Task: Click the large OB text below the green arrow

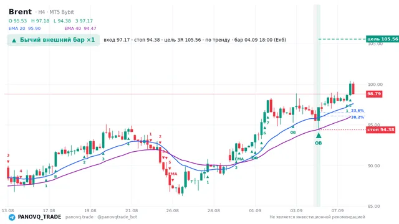Action: tap(319, 143)
